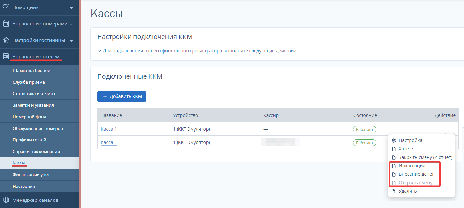Click the Настройки подключения ККМ heading
This screenshot has height=208, width=464.
pyautogui.click(x=145, y=37)
